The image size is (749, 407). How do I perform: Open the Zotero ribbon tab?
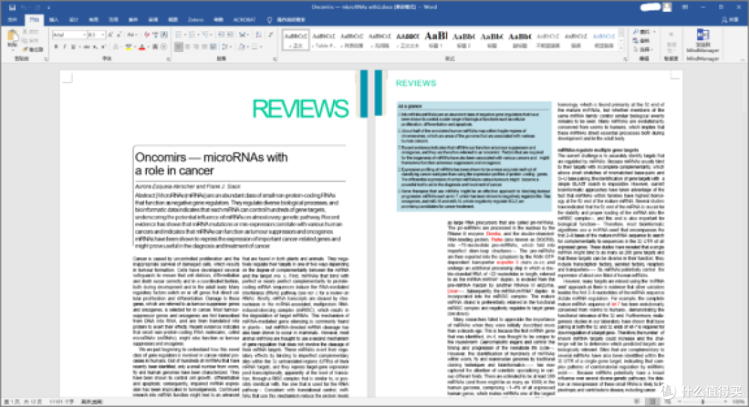196,19
